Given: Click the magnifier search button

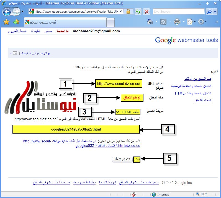Looking at the screenshot, I should [x=209, y=12].
